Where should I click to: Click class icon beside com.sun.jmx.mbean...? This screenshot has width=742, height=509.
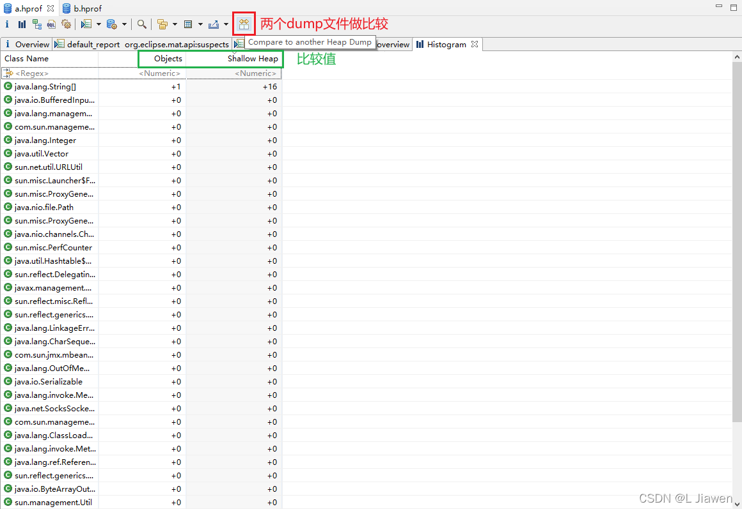pos(8,354)
